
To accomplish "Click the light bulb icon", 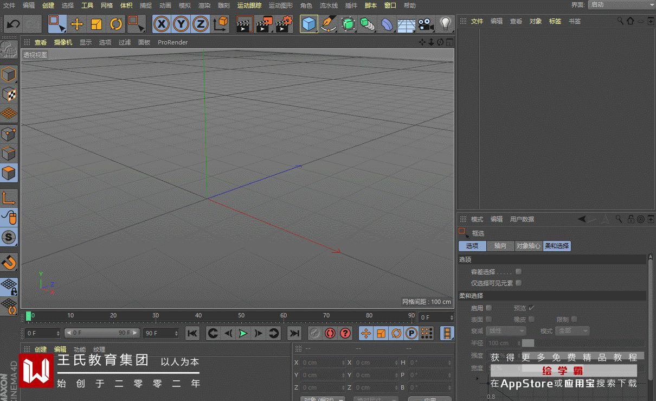I will 445,24.
